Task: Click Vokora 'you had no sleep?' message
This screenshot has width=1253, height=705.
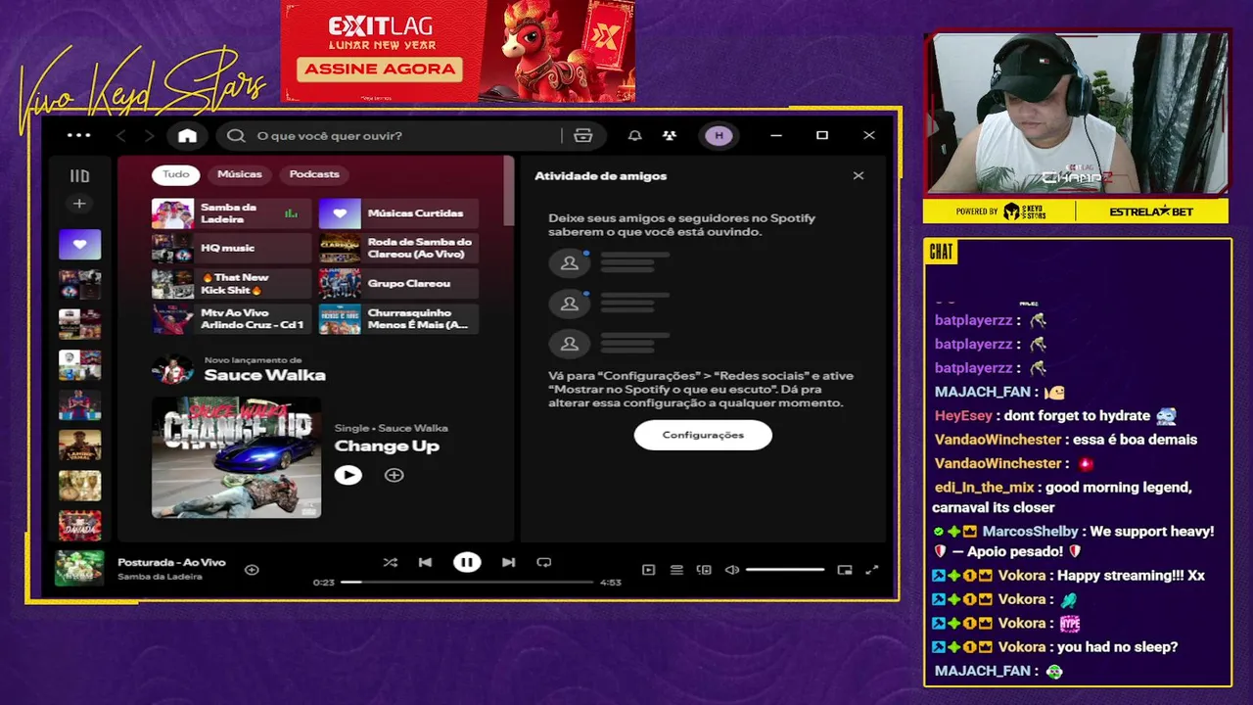Action: coord(1117,647)
